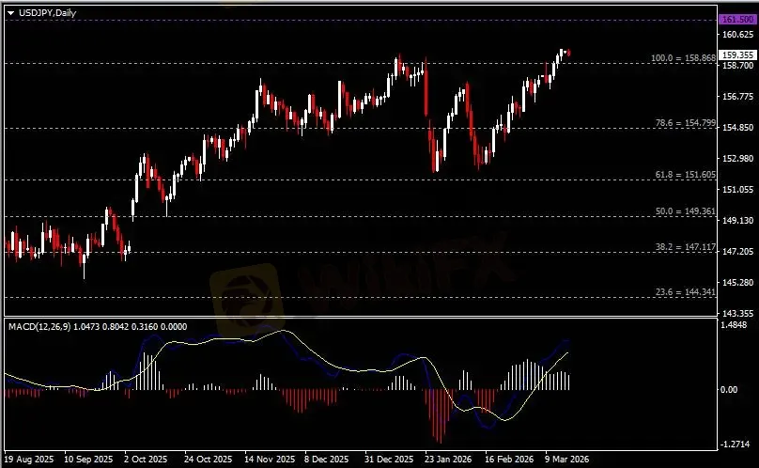Click the 19 Aug 2025 date label
Viewport: 759px width, 468px height.
(x=29, y=459)
